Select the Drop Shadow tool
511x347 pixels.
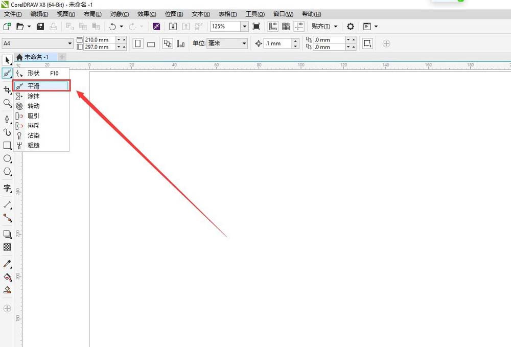[x=7, y=234]
